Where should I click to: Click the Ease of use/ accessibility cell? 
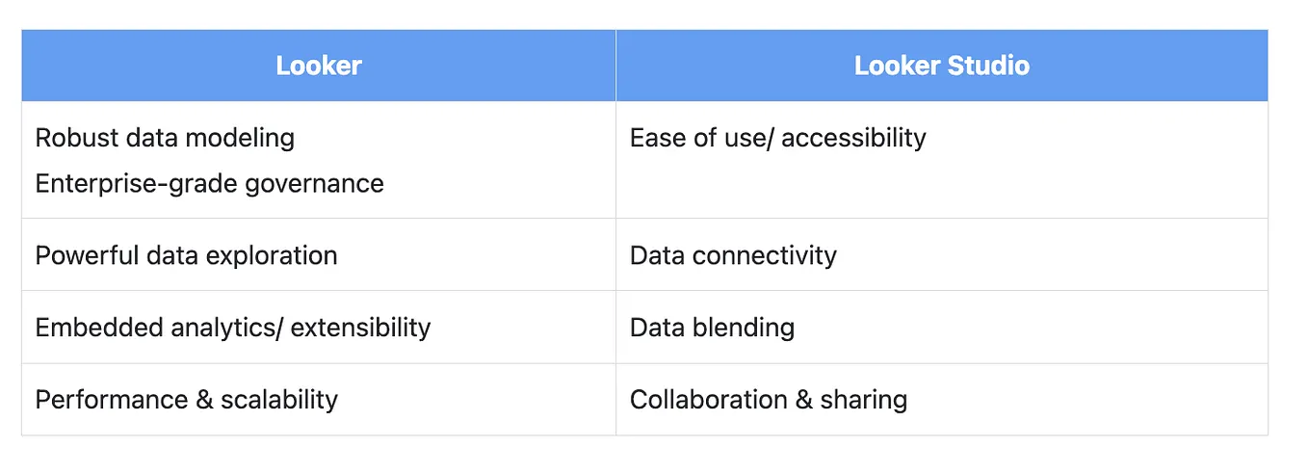(942, 160)
